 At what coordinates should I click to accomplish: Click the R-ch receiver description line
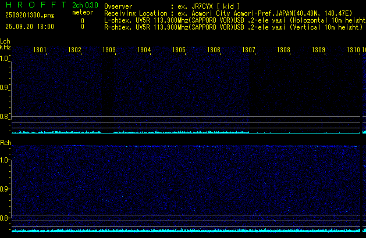(233, 27)
